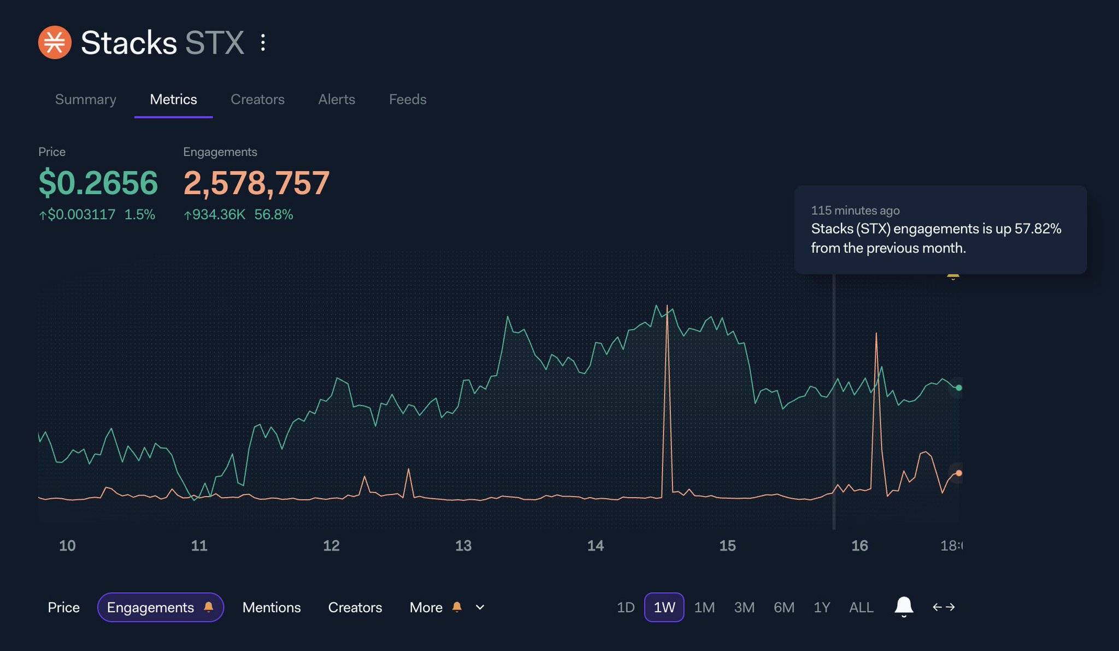
Task: Open the Alerts tab
Action: 337,99
